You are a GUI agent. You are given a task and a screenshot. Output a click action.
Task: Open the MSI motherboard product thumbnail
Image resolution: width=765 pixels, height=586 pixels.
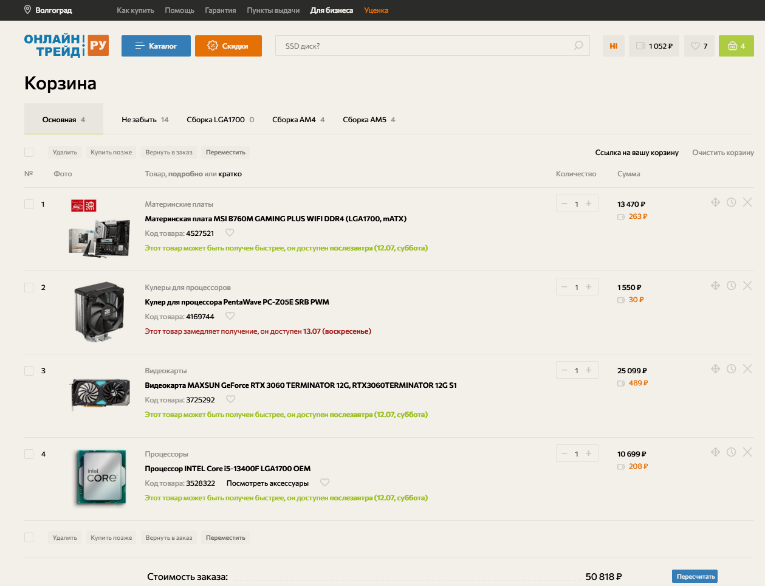[x=100, y=229]
